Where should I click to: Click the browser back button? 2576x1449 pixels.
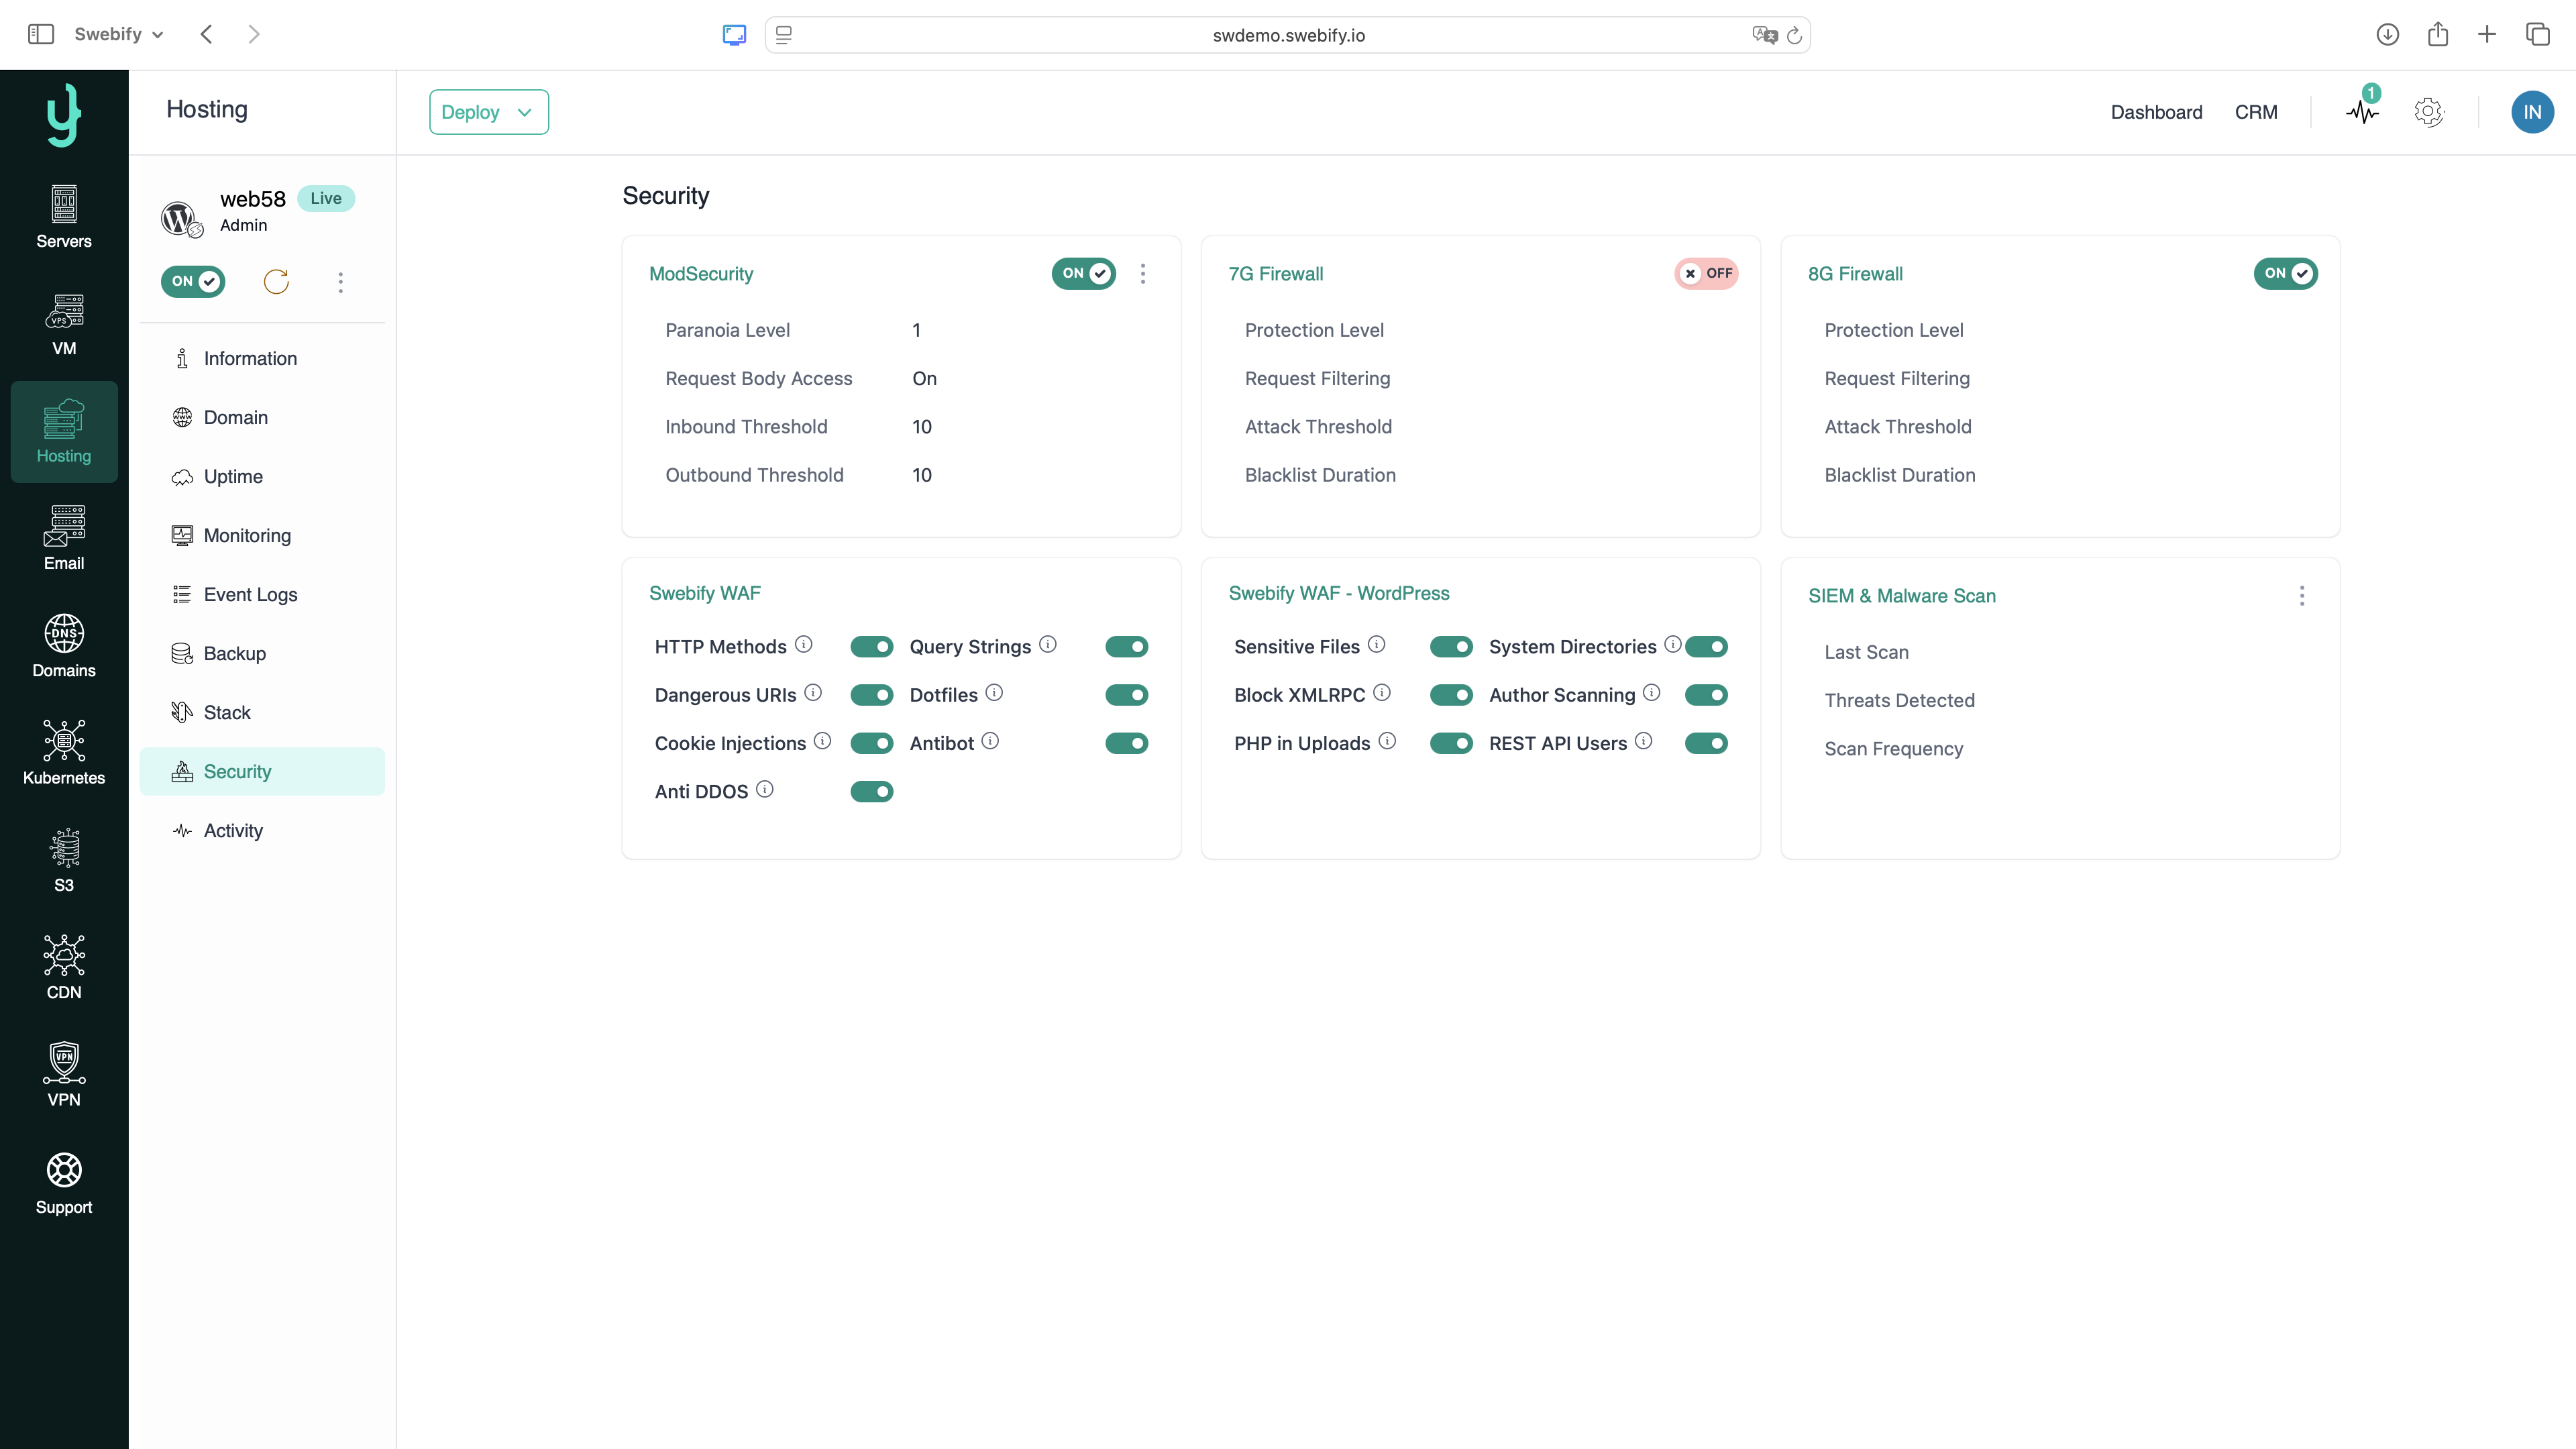click(x=206, y=34)
